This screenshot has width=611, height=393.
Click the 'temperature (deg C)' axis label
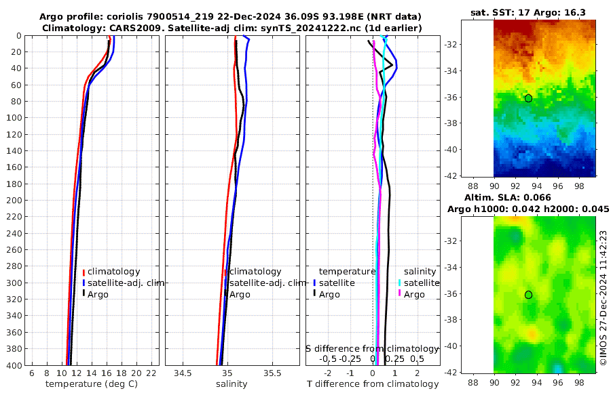tap(92, 384)
